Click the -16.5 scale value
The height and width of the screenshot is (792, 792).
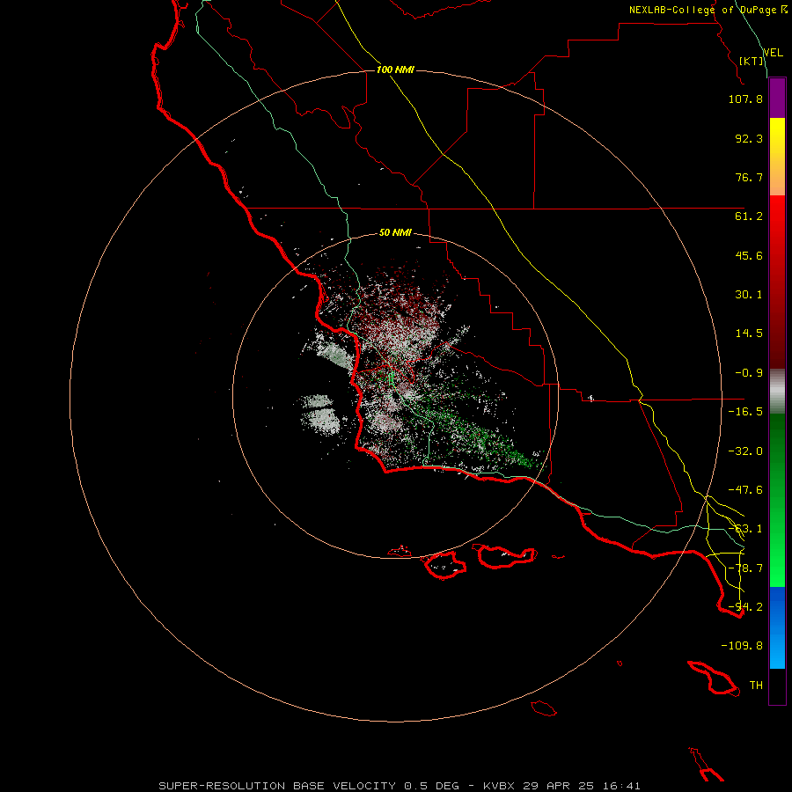745,412
